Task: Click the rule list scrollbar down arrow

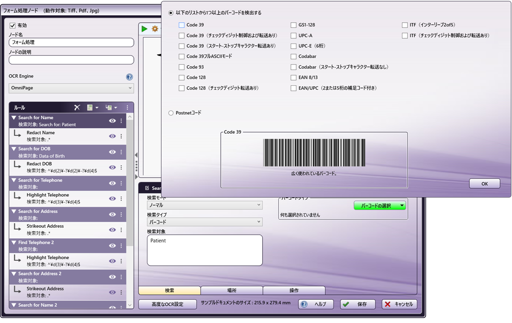Action: pyautogui.click(x=130, y=305)
